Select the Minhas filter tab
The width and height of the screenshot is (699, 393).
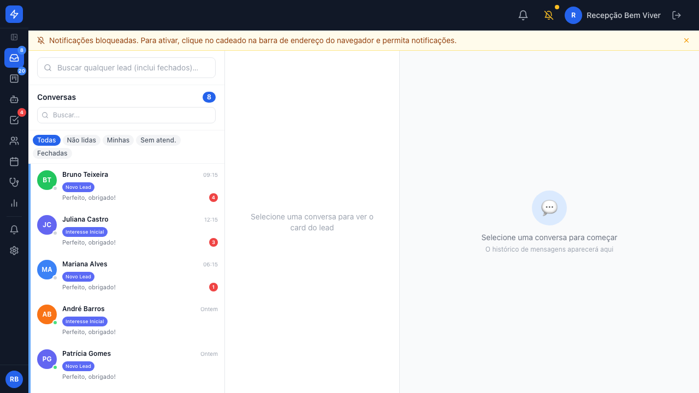(118, 140)
